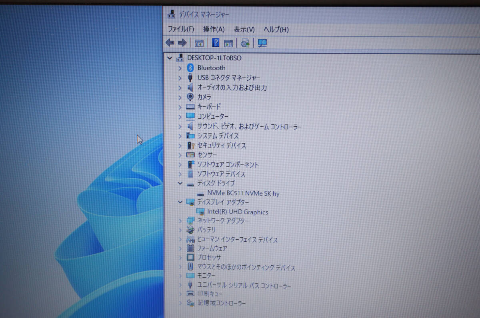Expand the Bluetooth category
This screenshot has width=480, height=318.
[180, 68]
